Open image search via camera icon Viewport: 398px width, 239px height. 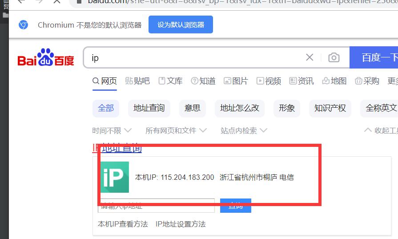tap(334, 58)
